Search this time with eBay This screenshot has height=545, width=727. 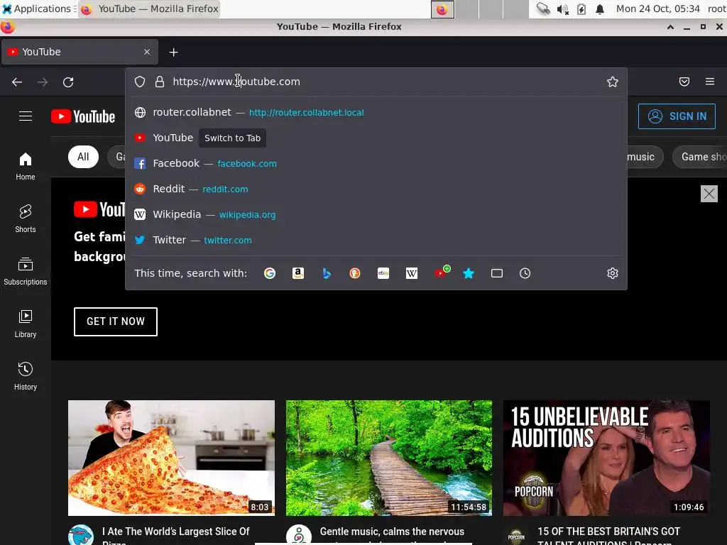tap(383, 273)
